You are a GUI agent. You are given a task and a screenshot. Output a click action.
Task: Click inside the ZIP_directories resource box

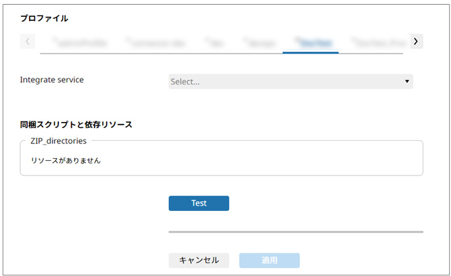tap(269, 161)
